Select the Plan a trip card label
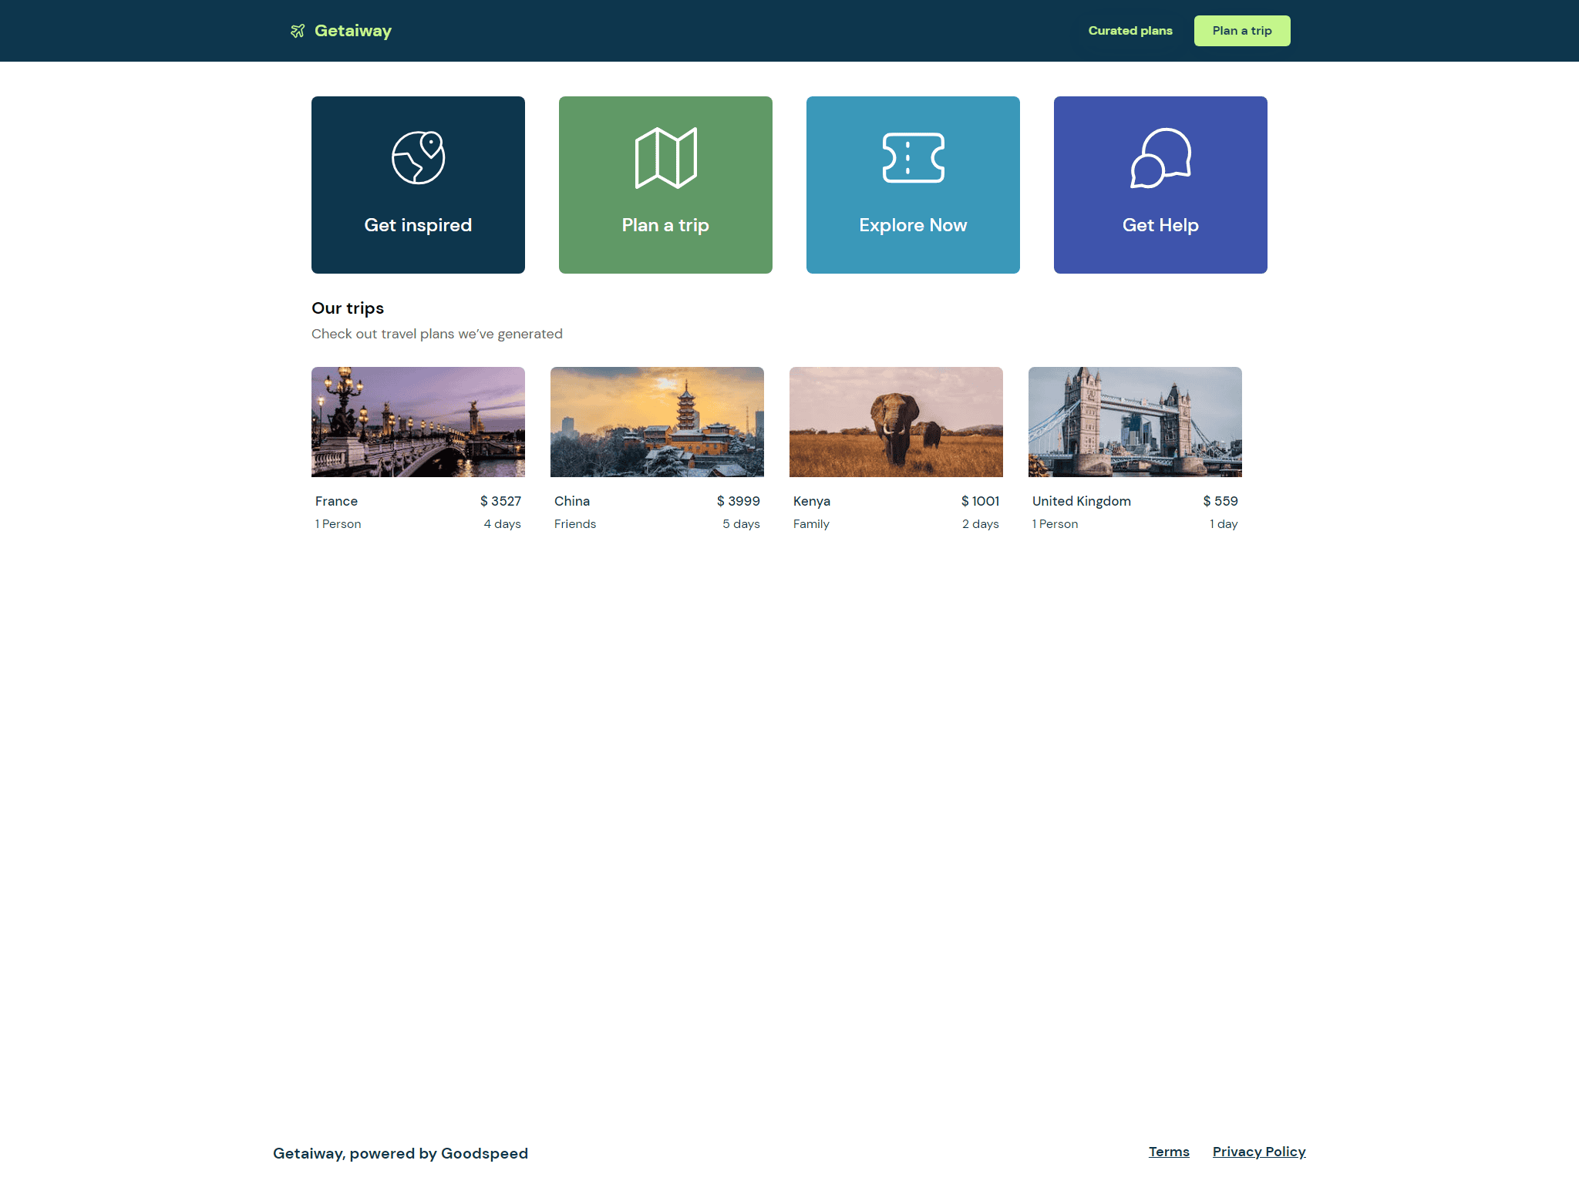 click(x=665, y=225)
